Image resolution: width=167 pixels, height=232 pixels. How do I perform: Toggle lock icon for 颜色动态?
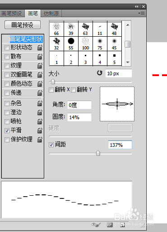[x=40, y=84]
